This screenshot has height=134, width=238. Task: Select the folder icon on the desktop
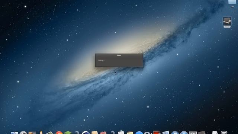[x=232, y=2]
